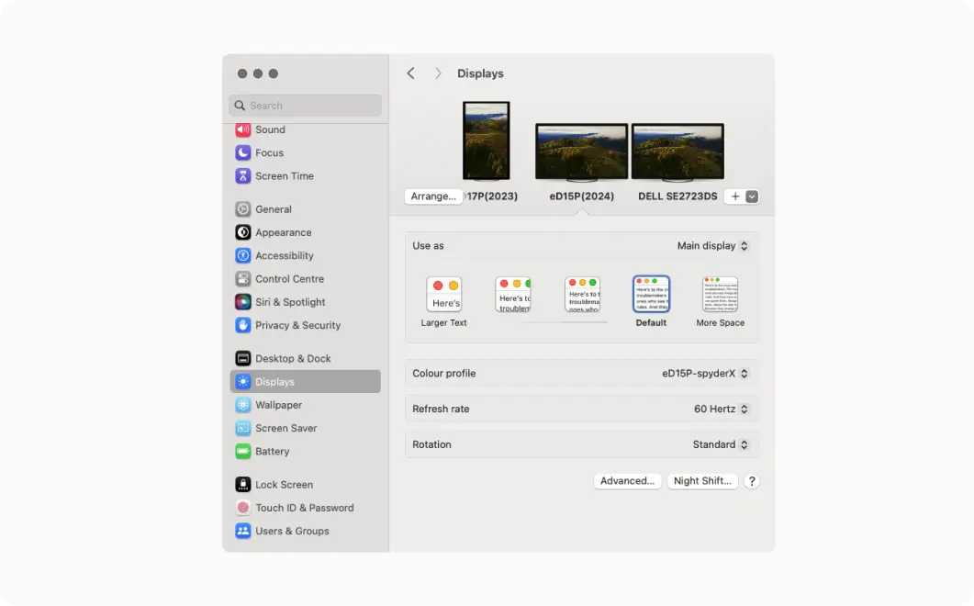This screenshot has width=974, height=606.
Task: Go back with the left chevron
Action: click(410, 73)
